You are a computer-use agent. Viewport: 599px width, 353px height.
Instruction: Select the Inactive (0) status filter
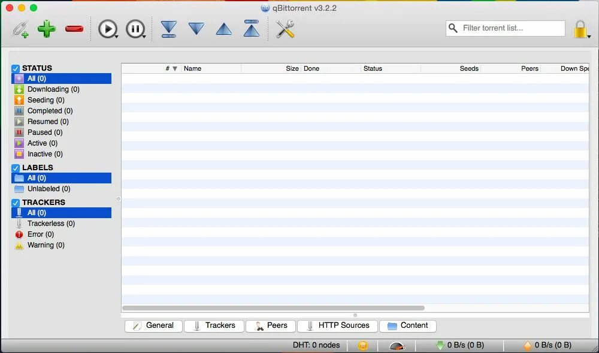point(62,154)
